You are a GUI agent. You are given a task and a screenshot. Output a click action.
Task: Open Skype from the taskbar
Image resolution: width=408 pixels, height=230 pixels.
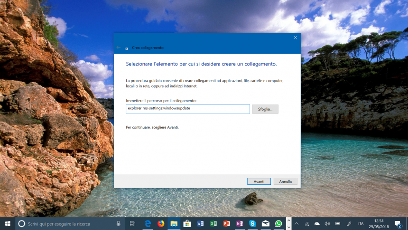point(252,224)
